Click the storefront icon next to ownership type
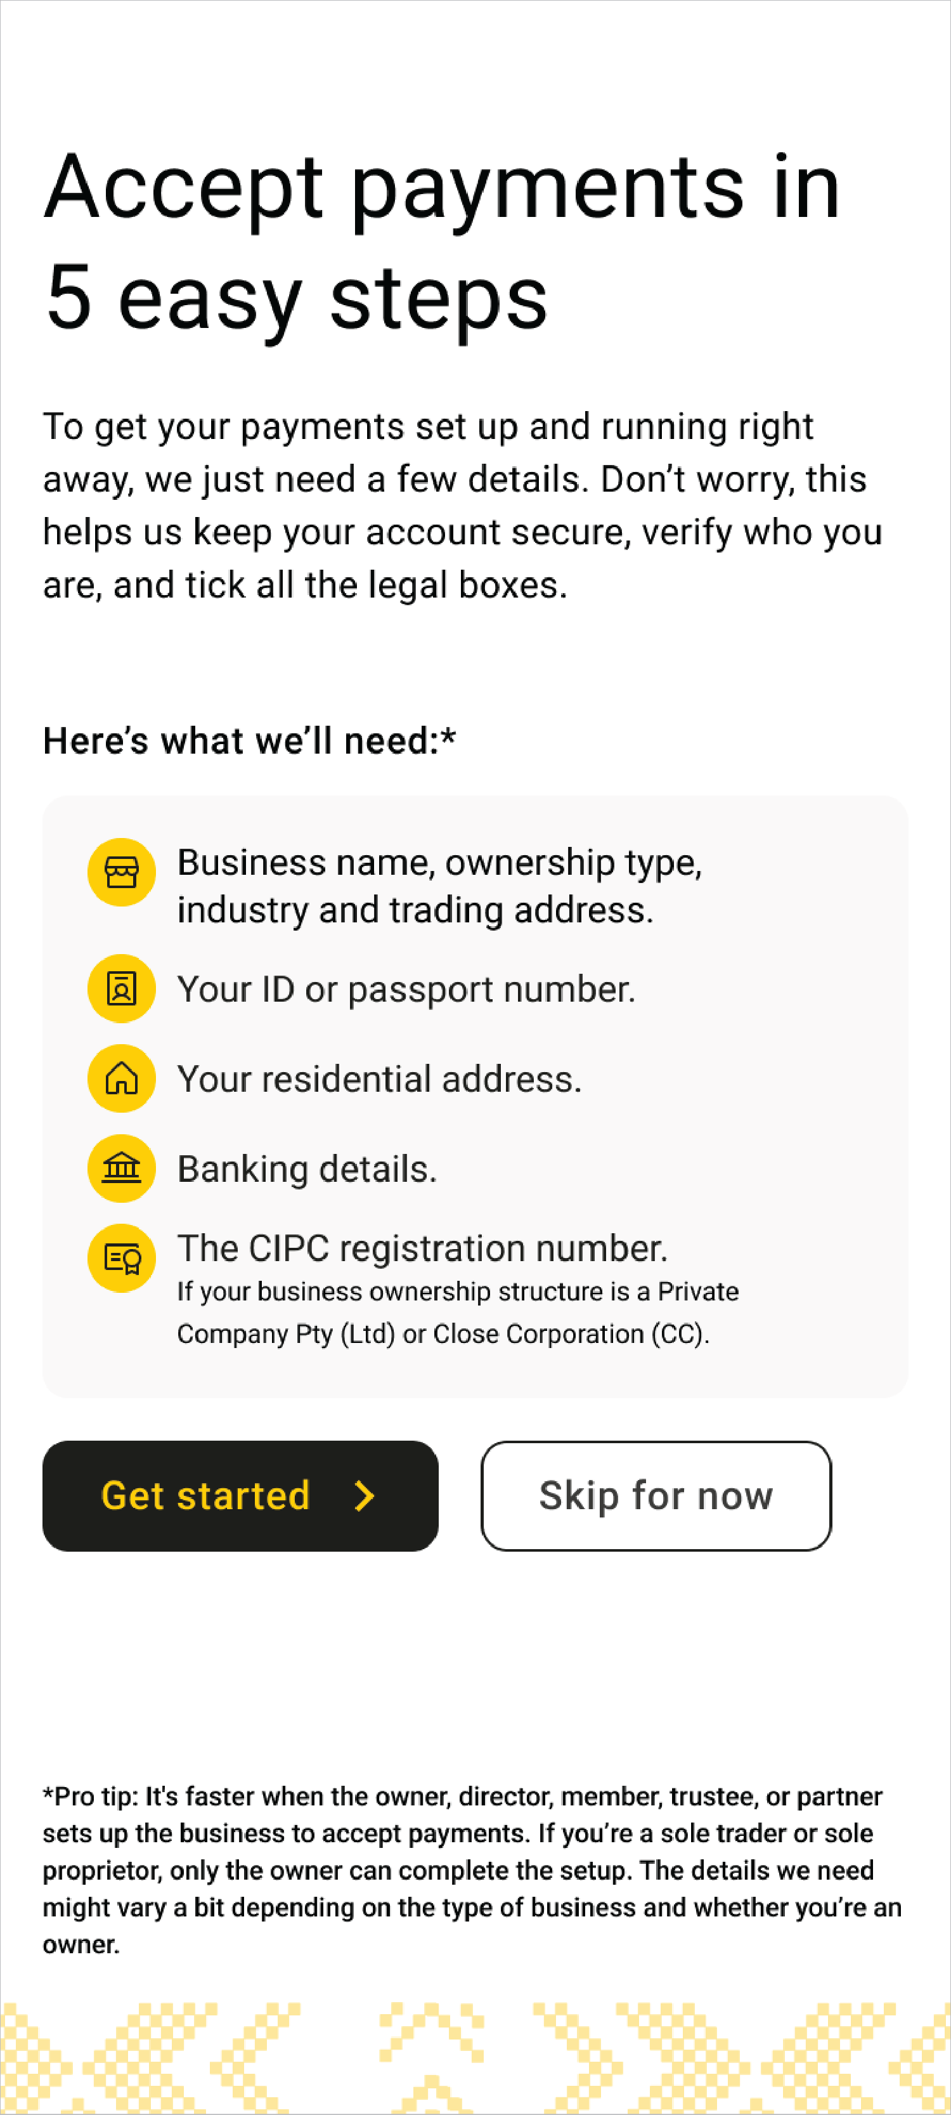Screen dimensions: 951x2115 coord(122,872)
